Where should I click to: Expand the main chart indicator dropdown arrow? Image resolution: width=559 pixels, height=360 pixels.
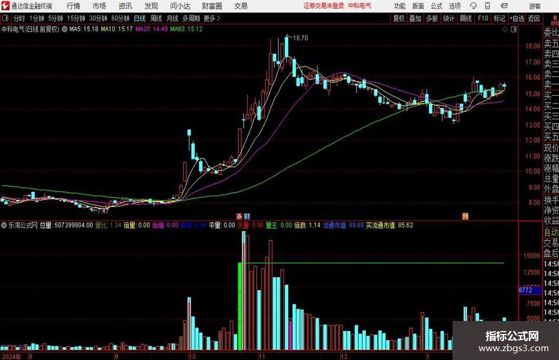(x=64, y=29)
